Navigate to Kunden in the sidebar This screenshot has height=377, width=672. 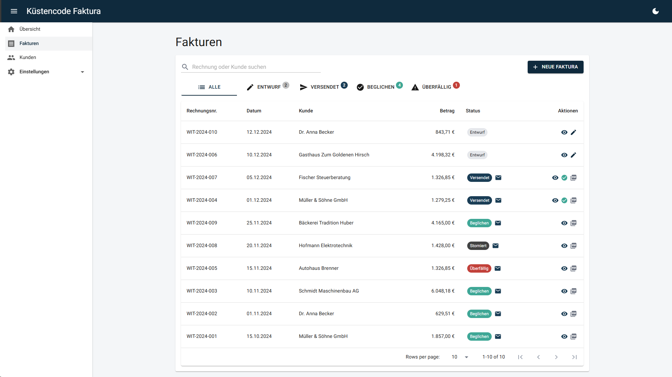pos(28,58)
